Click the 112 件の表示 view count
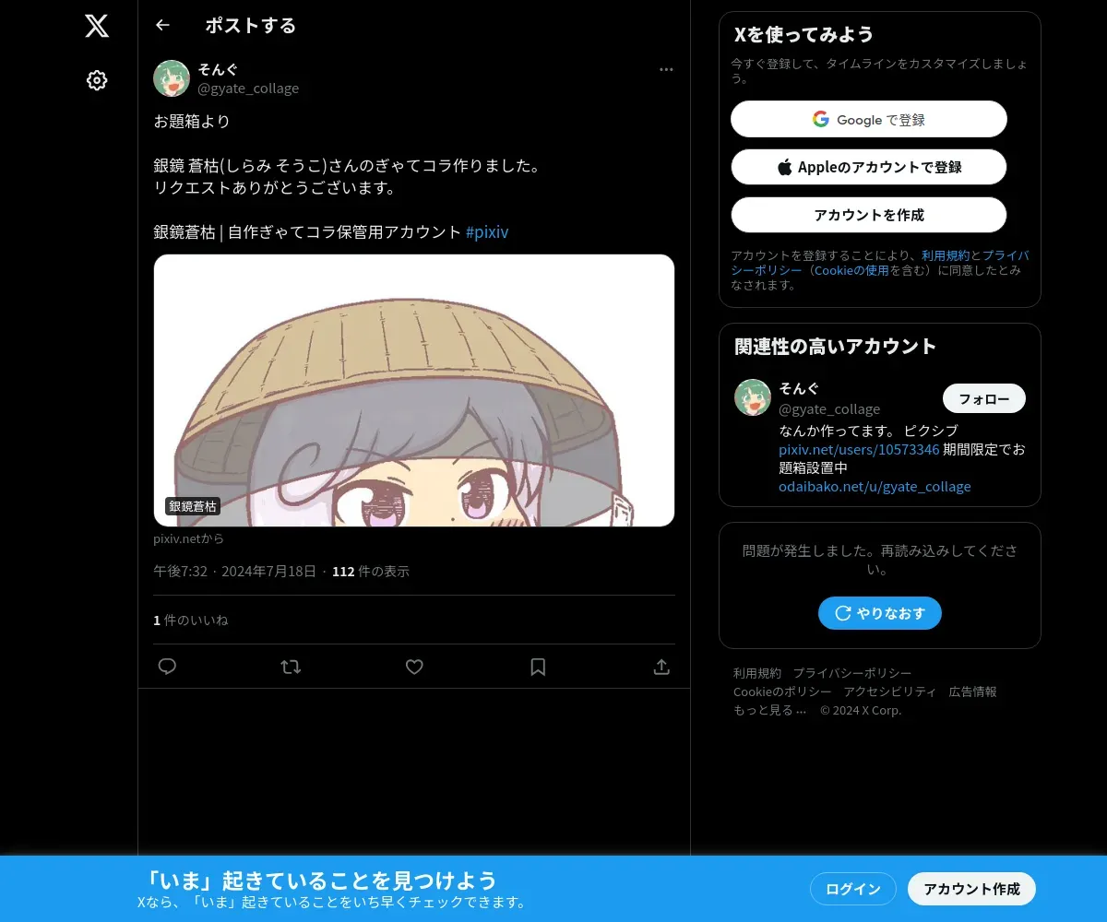This screenshot has height=922, width=1107. [371, 572]
